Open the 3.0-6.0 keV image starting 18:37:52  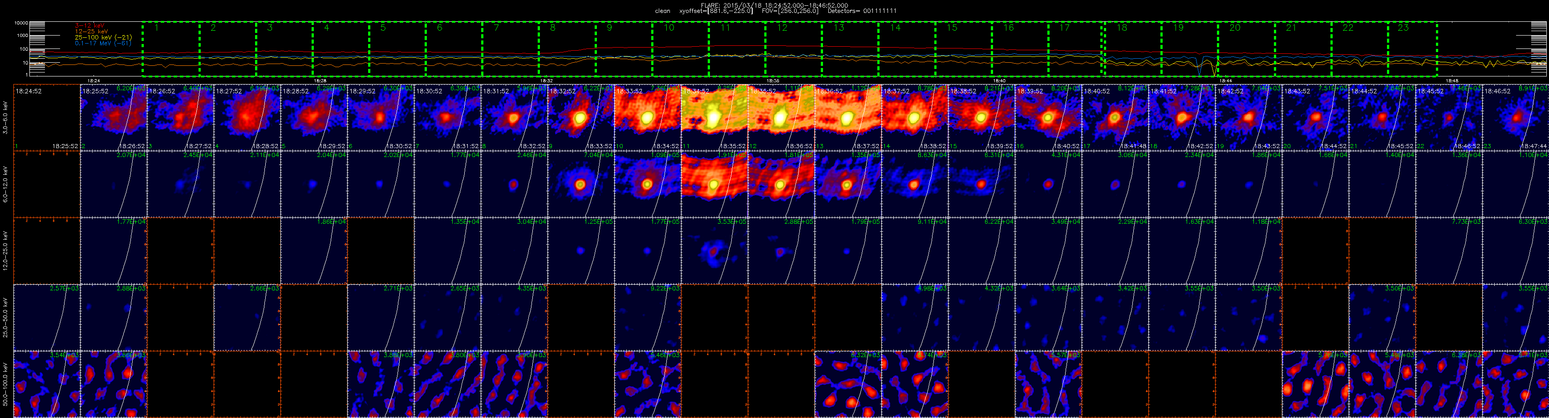[915, 118]
